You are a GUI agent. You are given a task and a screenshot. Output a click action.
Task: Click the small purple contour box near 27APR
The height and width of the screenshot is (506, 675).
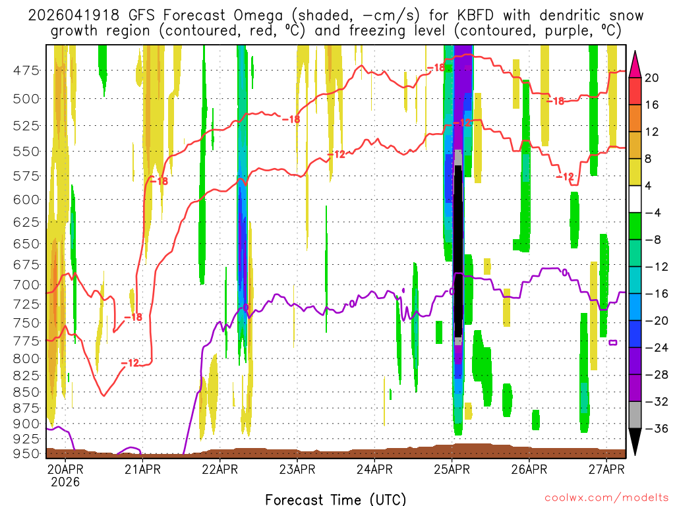pos(613,343)
